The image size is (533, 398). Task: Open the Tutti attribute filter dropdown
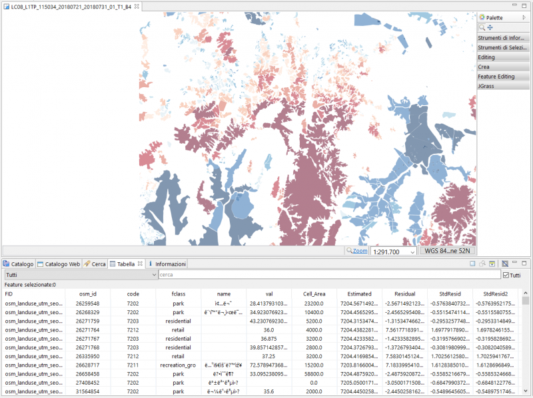(x=154, y=275)
